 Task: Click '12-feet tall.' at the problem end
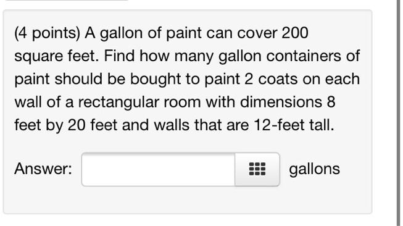(x=294, y=125)
